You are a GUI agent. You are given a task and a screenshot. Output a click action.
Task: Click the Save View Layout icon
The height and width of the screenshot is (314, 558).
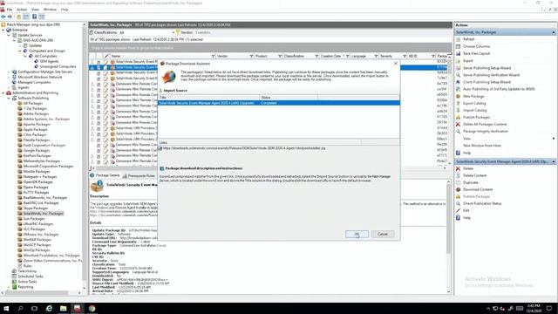pyautogui.click(x=459, y=53)
